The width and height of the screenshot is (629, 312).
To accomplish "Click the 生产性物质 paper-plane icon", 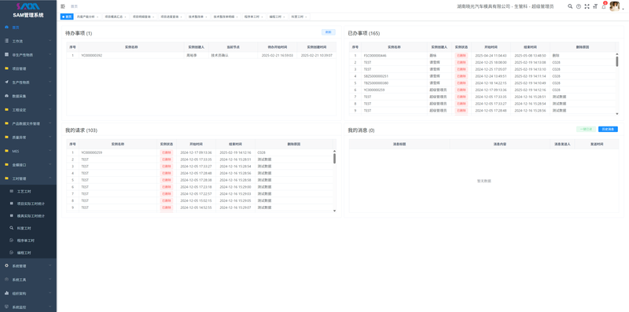I will coord(6,83).
